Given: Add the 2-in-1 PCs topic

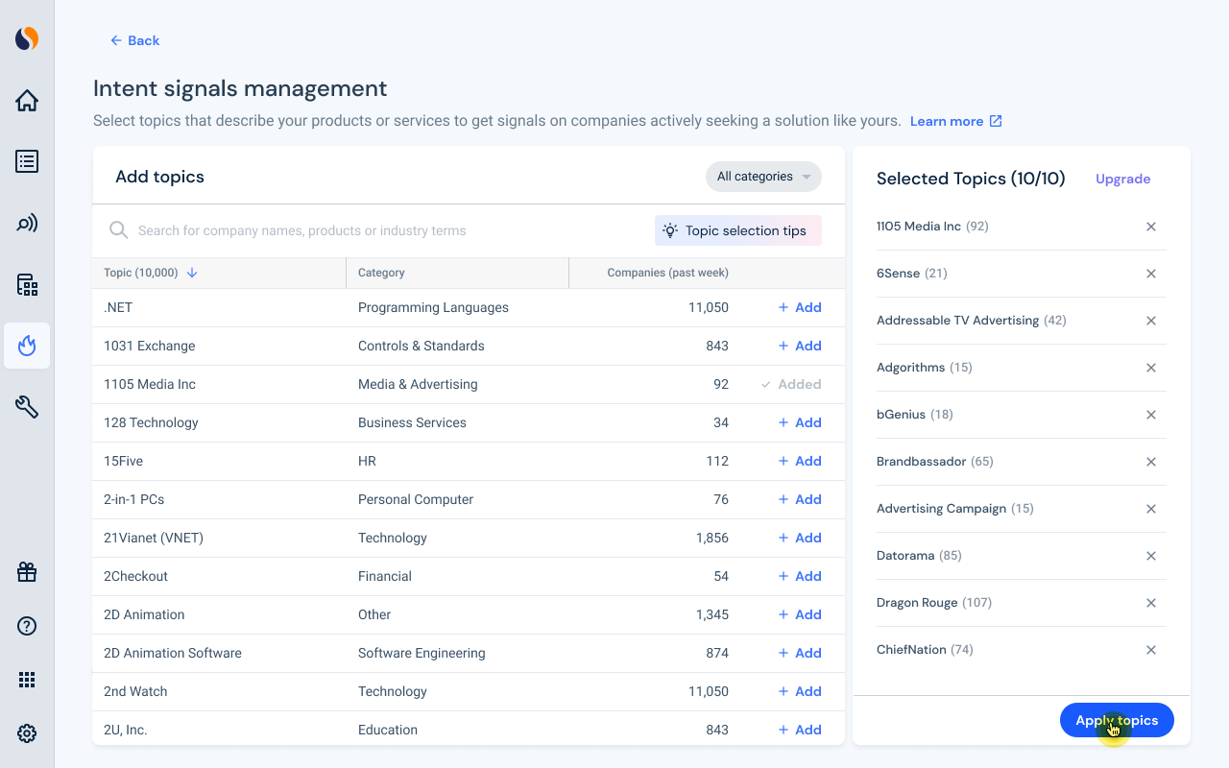Looking at the screenshot, I should (800, 499).
